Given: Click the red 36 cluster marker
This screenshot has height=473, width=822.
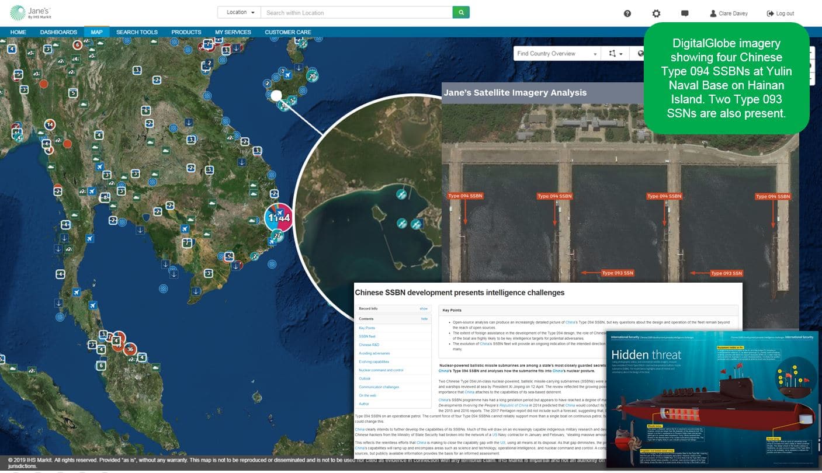Looking at the screenshot, I should click(130, 350).
